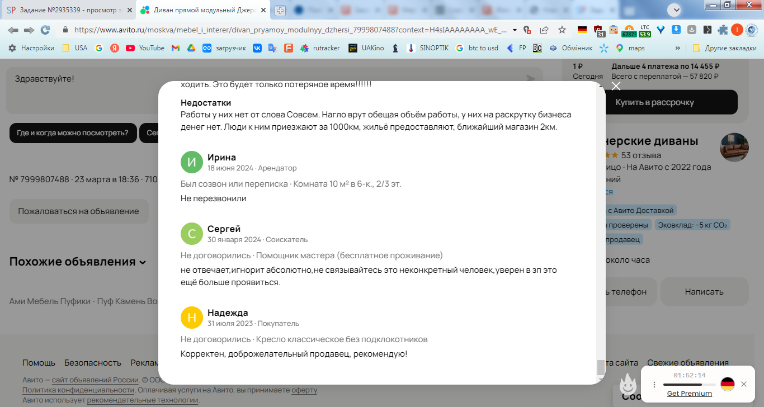The width and height of the screenshot is (764, 407).
Task: Open the рекомендательные технологии link
Action: 143,400
